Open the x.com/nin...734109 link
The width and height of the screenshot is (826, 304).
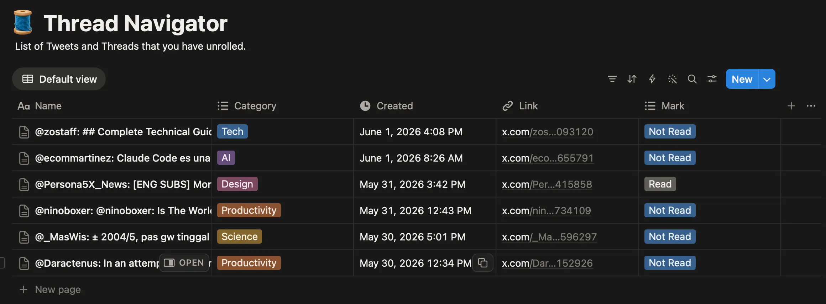tap(547, 211)
